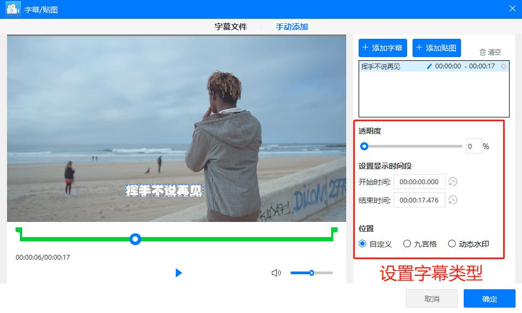Mute audio with the speaker icon
The height and width of the screenshot is (313, 522).
click(276, 273)
